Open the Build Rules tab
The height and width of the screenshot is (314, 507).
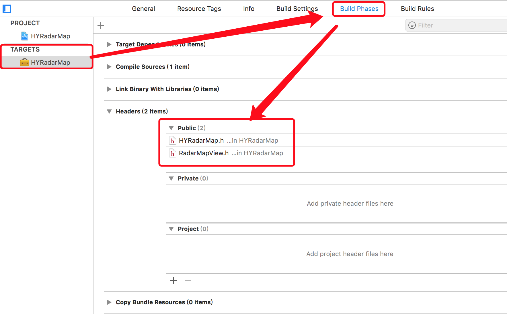point(417,9)
